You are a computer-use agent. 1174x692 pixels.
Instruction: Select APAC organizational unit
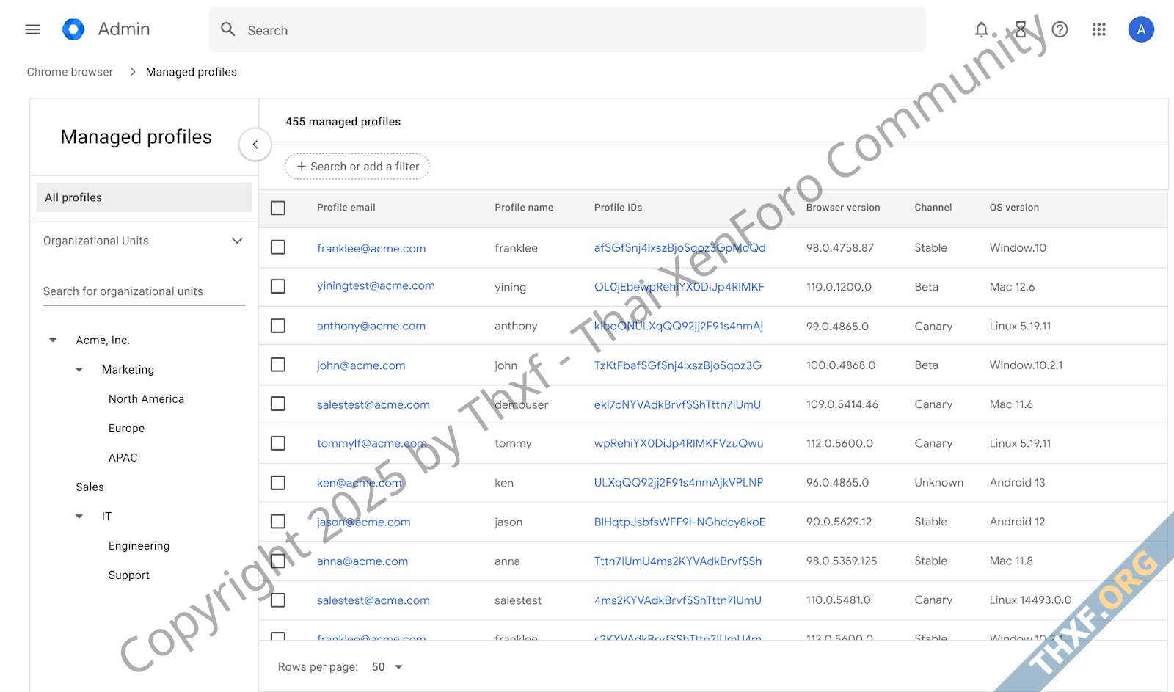123,458
